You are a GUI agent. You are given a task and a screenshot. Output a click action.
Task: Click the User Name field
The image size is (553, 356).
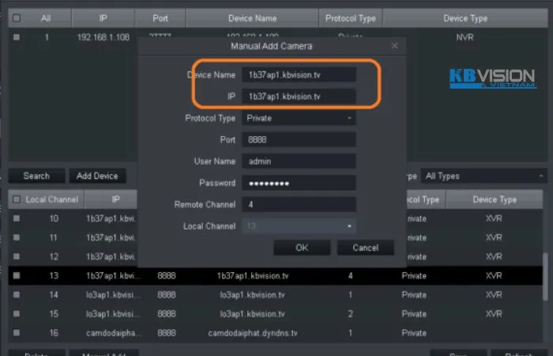pyautogui.click(x=299, y=161)
